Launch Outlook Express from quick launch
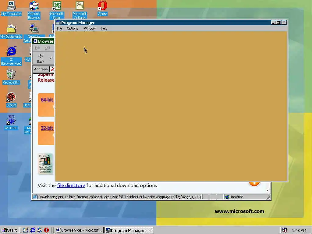This screenshot has height=234, width=312. click(x=40, y=230)
